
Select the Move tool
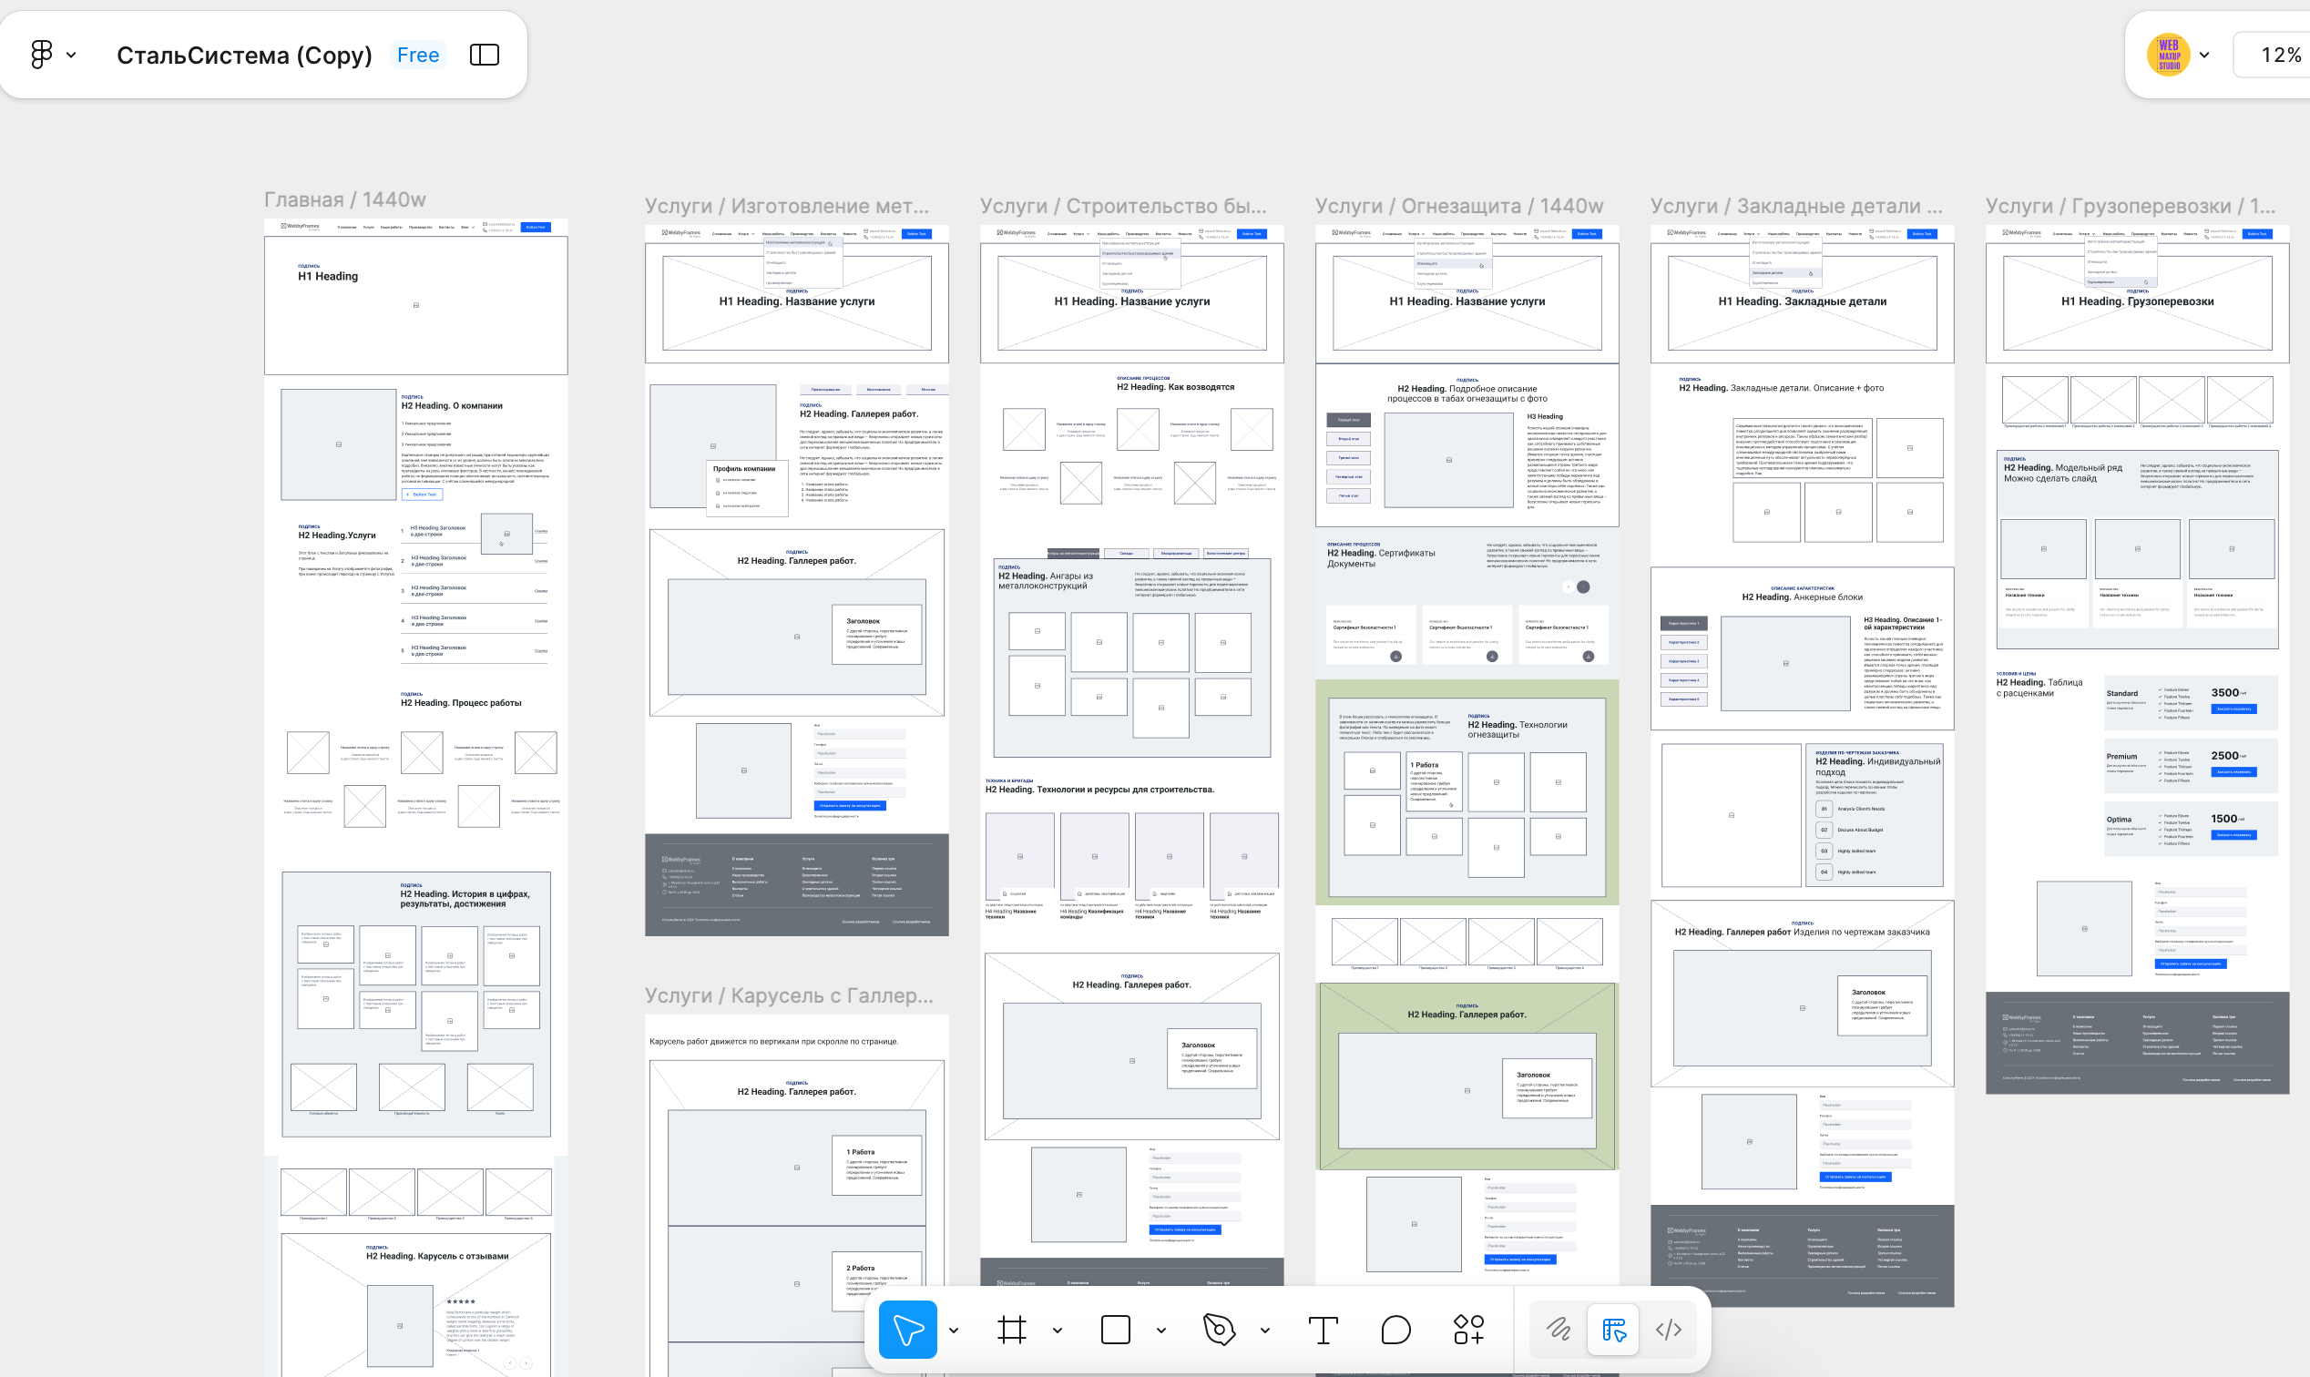click(906, 1330)
